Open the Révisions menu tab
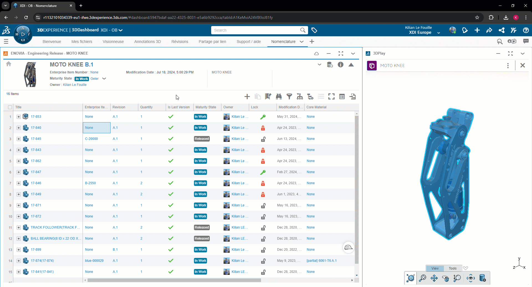Viewport: 532px width, 287px height. [x=180, y=42]
